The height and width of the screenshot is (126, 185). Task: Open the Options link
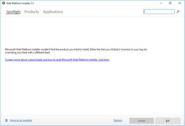tap(118, 120)
